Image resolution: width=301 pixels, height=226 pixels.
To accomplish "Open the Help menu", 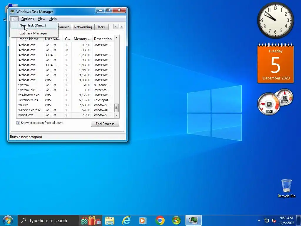I will 53,19.
